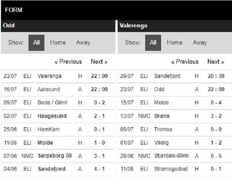Show Valerenga's Away matches only
Image resolution: width=232 pixels, height=177 pixels.
coord(200,43)
